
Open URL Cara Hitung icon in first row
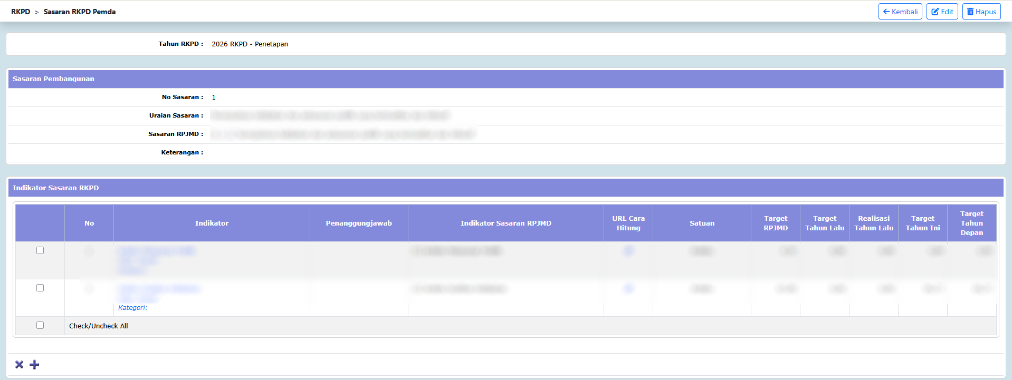tap(628, 251)
